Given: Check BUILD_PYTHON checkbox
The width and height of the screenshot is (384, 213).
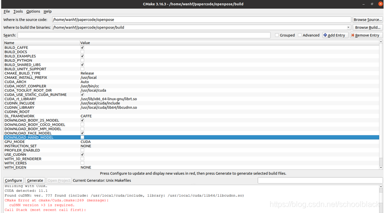Looking at the screenshot, I should point(82,60).
